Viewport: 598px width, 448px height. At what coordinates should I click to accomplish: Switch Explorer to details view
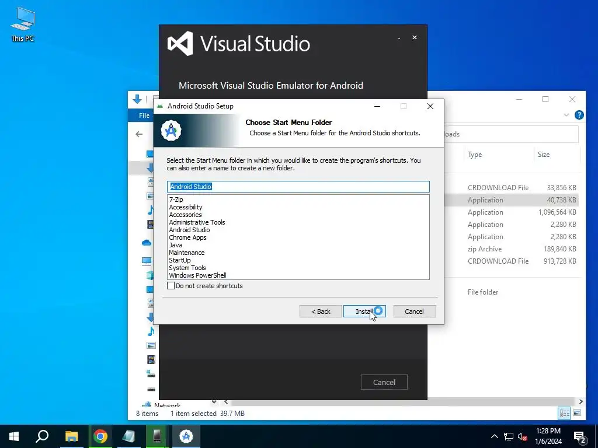click(565, 413)
